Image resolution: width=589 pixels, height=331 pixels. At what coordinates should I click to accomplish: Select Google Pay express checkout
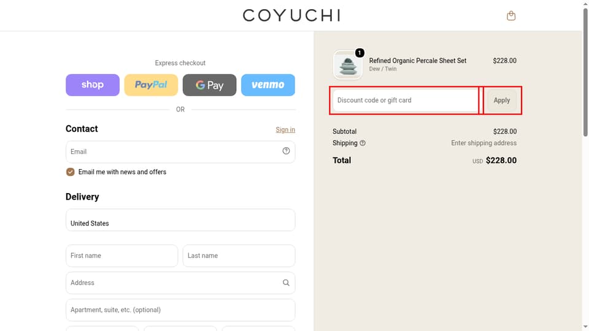pos(210,85)
